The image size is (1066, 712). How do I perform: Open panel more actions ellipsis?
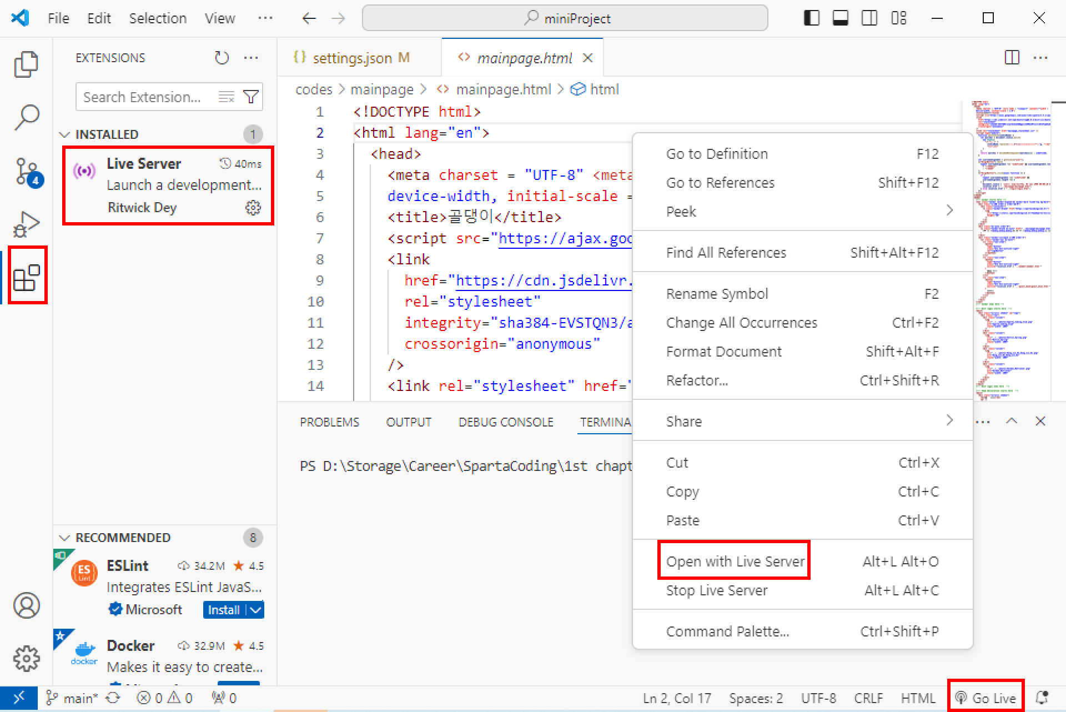pyautogui.click(x=983, y=422)
